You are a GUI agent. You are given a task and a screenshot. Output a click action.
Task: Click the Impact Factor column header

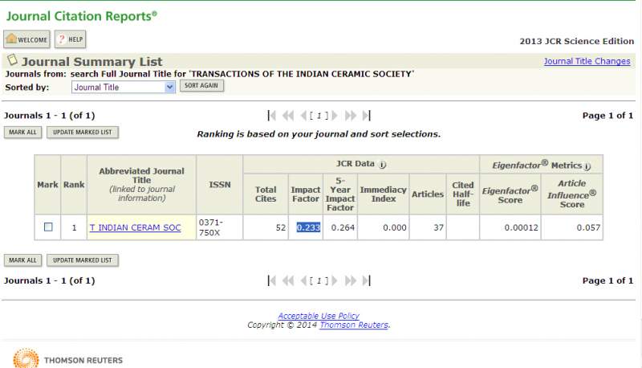click(x=306, y=194)
